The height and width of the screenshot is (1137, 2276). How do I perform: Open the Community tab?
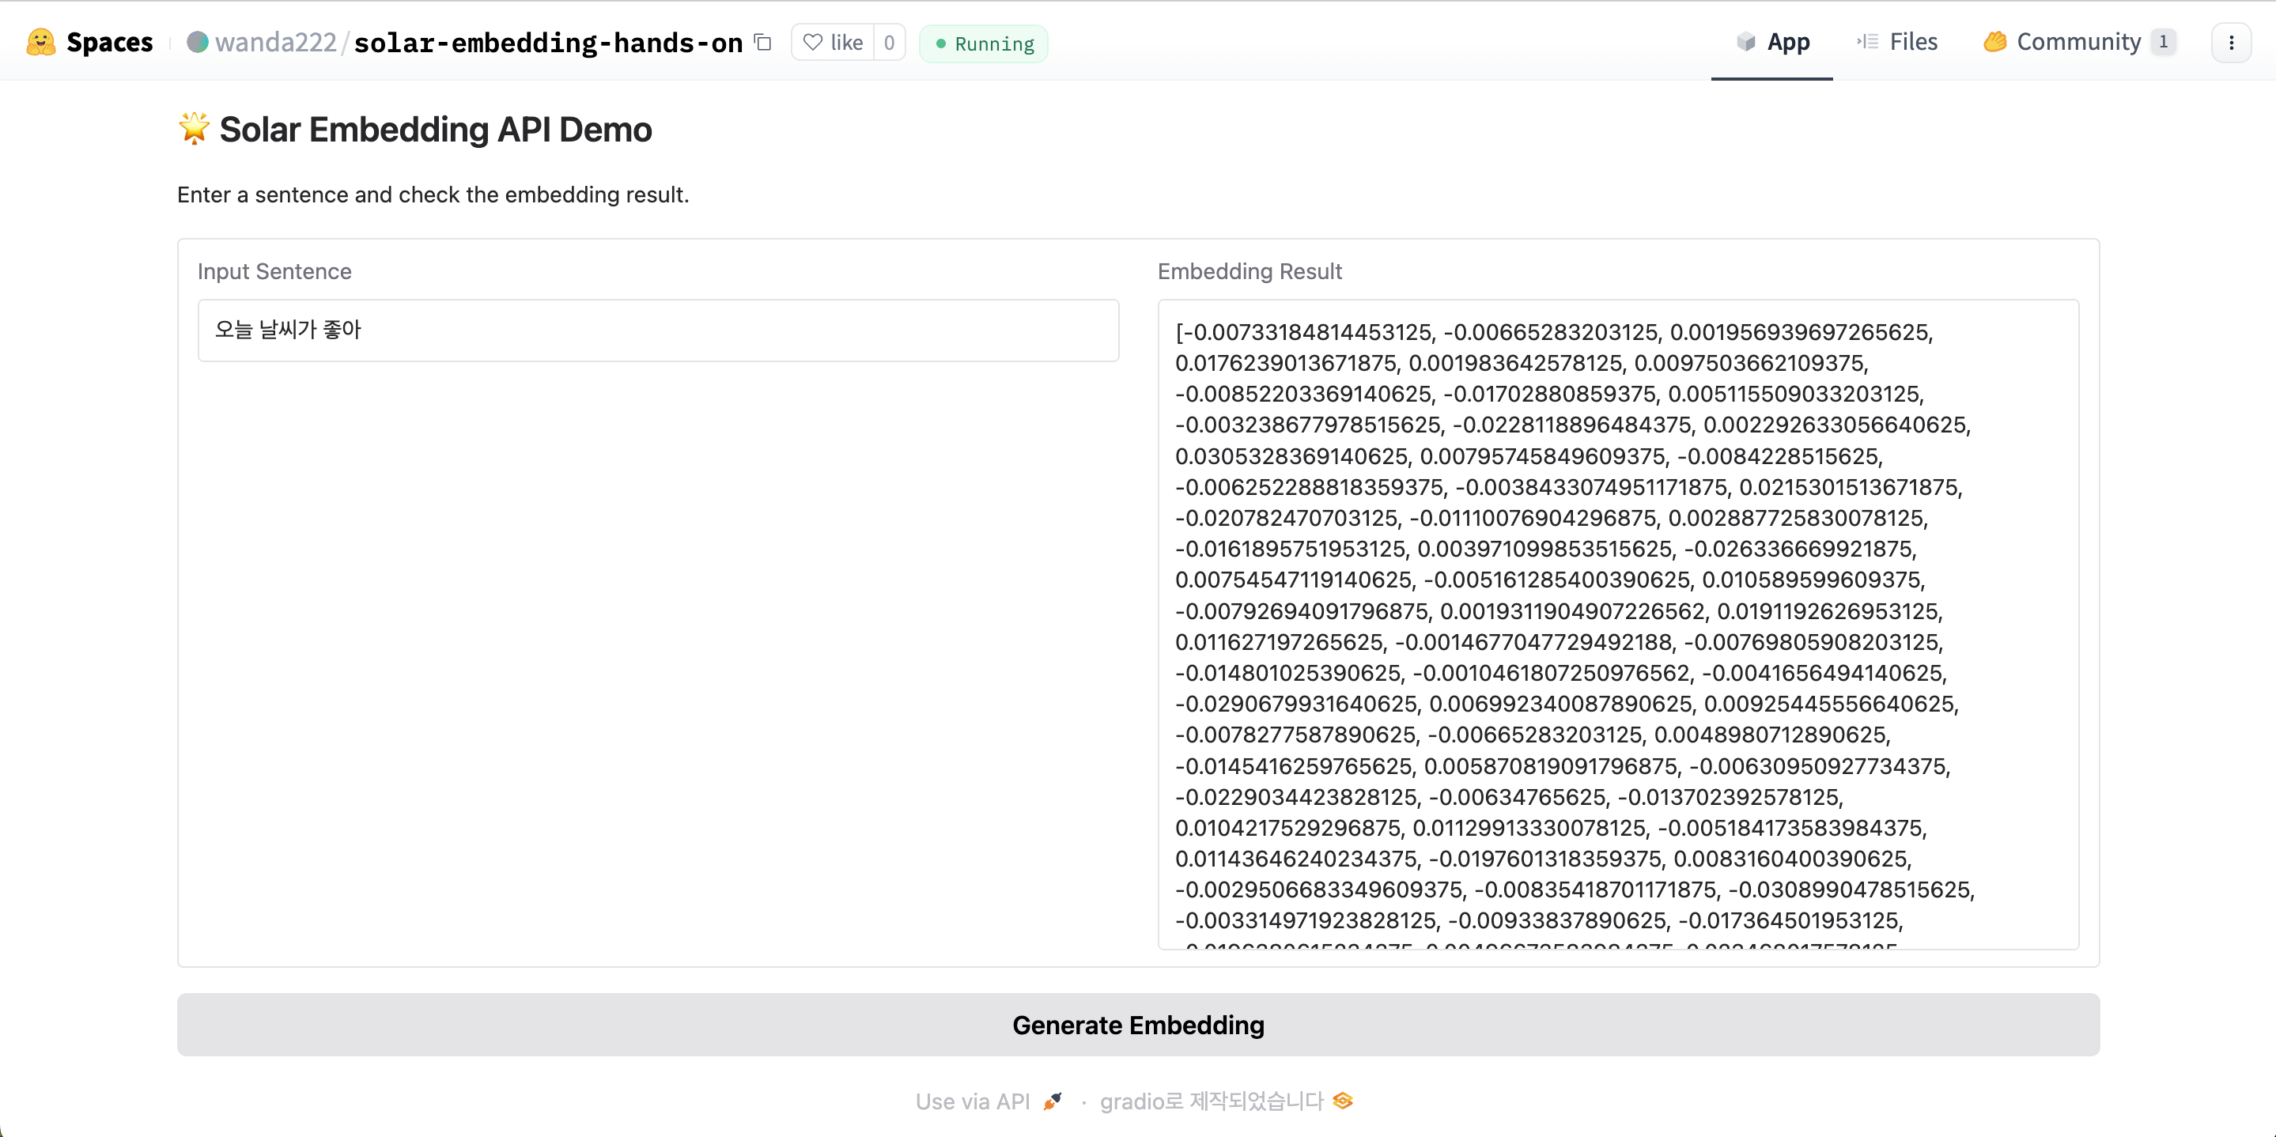pyautogui.click(x=2078, y=42)
